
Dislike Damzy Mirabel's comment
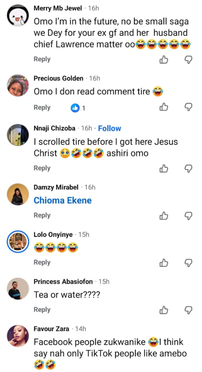188,215
